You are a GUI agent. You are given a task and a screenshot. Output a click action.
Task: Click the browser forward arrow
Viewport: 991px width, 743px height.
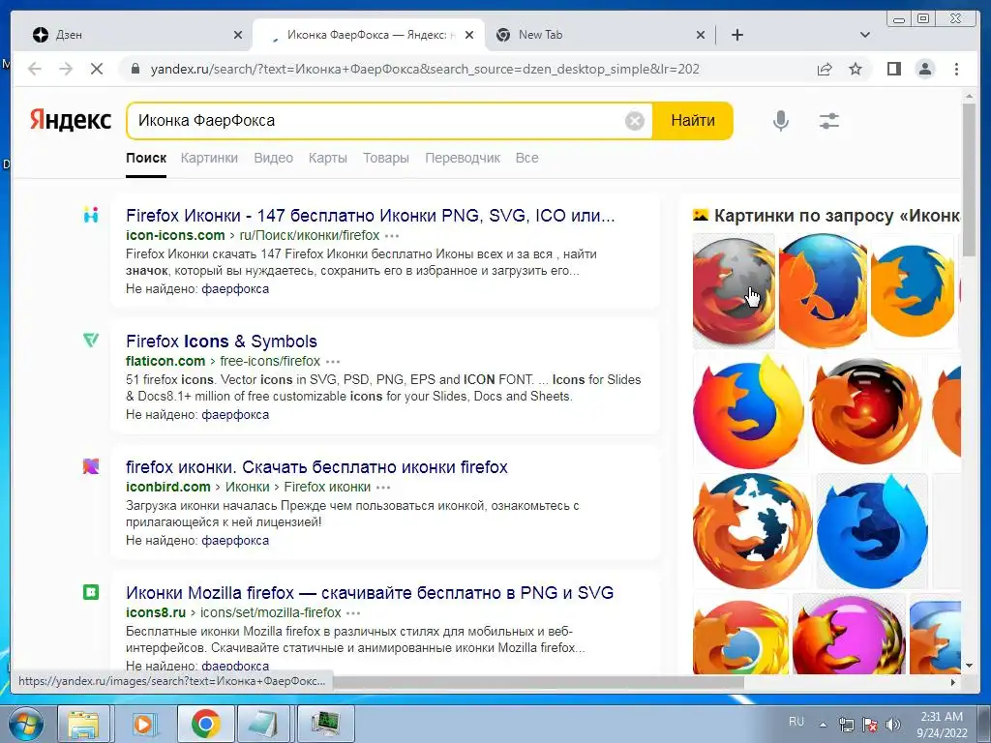(x=66, y=69)
